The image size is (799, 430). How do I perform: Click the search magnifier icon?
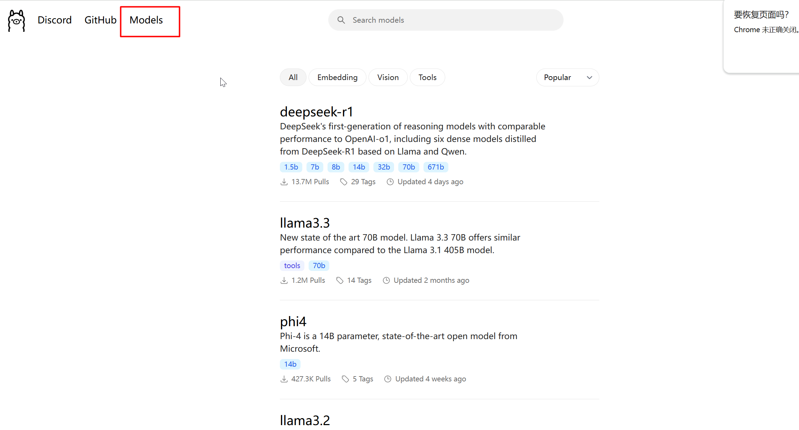pyautogui.click(x=341, y=20)
